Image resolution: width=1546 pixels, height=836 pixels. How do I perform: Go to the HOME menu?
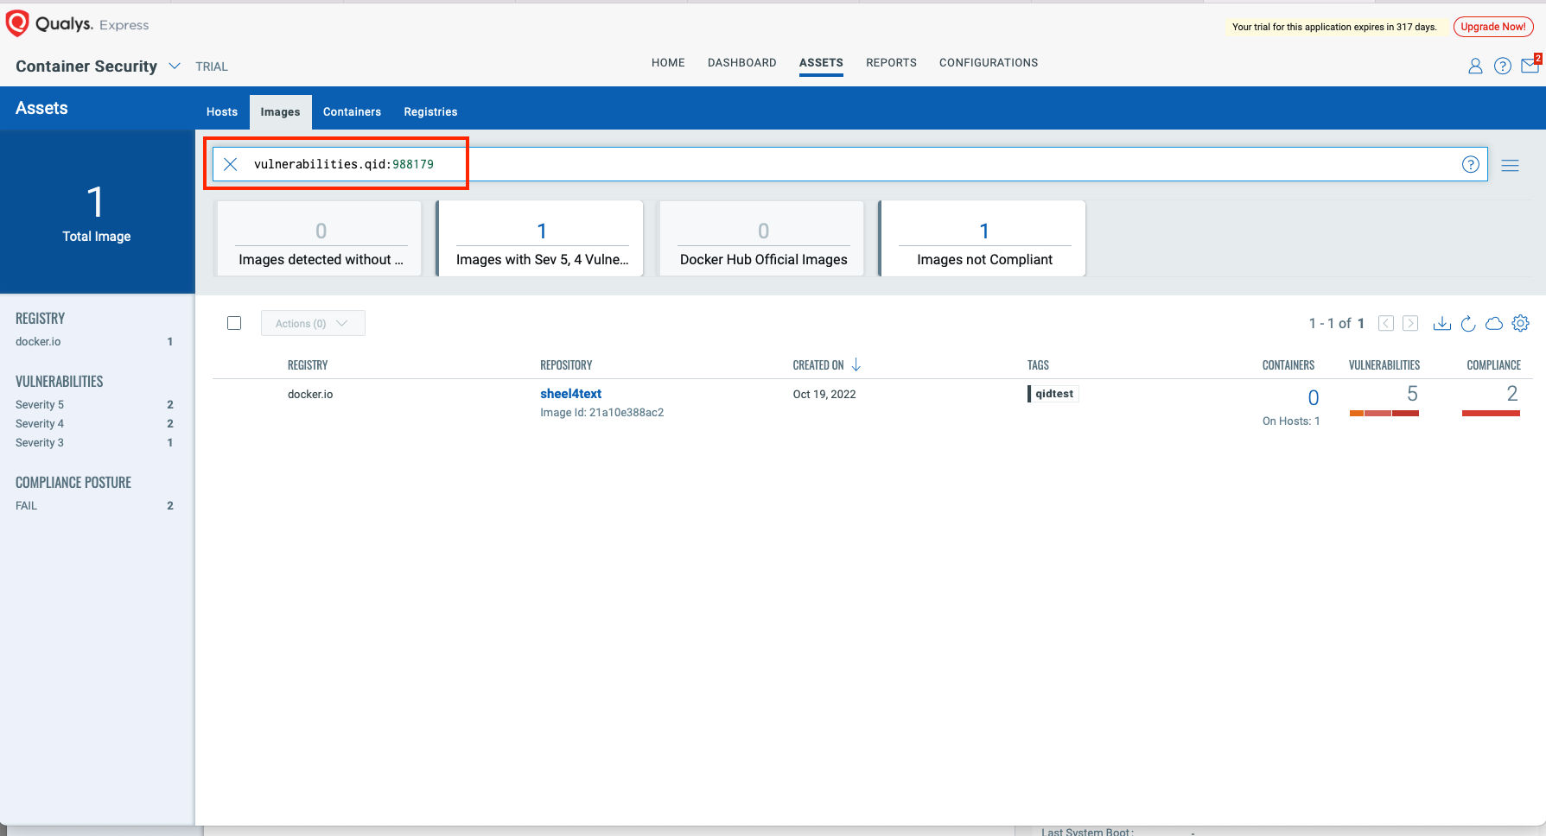tap(668, 63)
